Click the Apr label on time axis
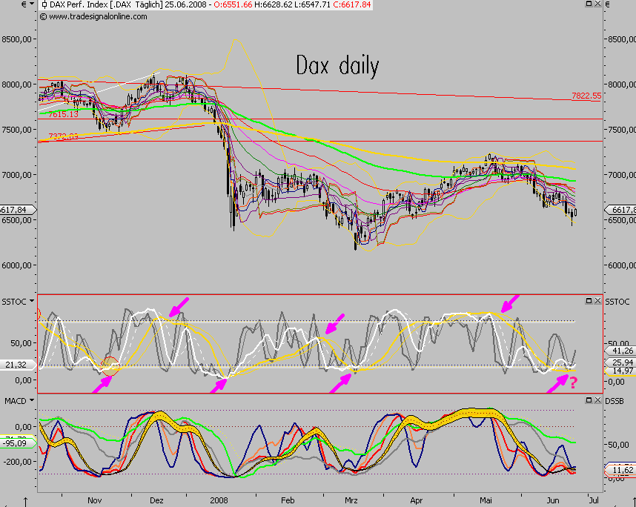 [416, 500]
